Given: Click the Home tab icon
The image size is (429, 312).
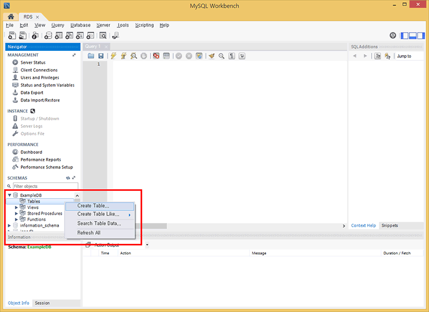Looking at the screenshot, I should click(x=11, y=17).
